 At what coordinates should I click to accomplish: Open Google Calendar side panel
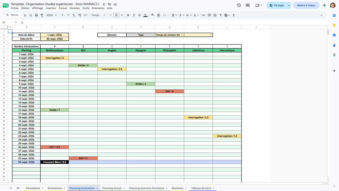[x=334, y=15]
